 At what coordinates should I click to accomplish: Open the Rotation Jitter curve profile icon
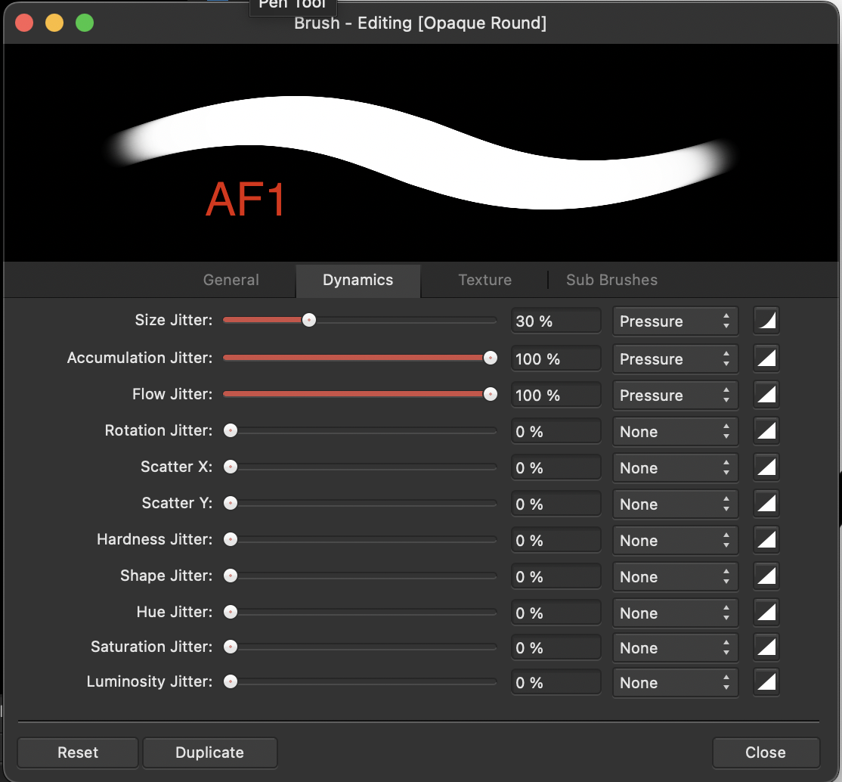(766, 430)
